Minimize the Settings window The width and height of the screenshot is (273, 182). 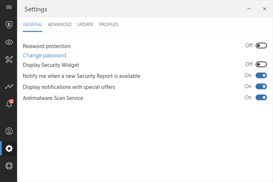click(249, 9)
